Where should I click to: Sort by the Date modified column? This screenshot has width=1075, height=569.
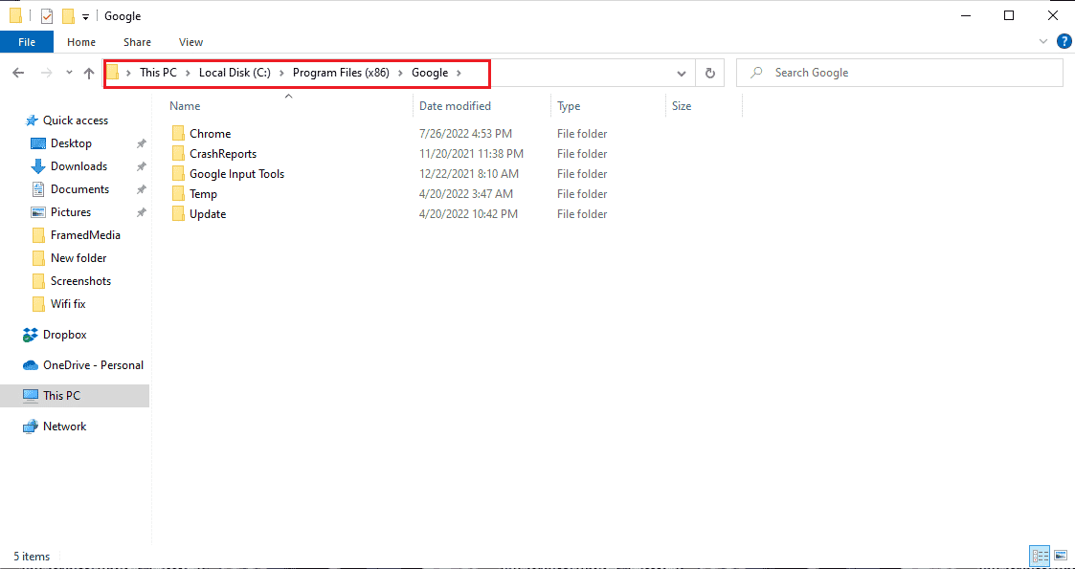tap(455, 106)
